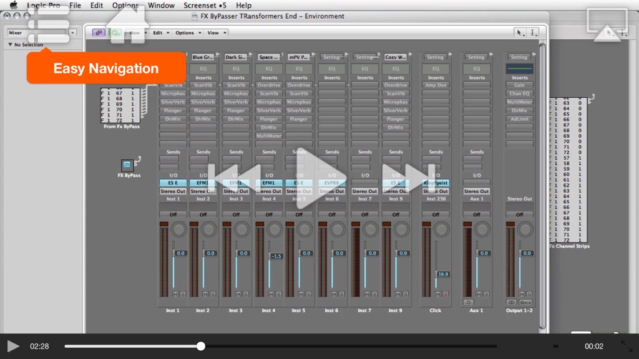The image size is (639, 359).
Task: Click the mono format icon on Aux 1
Action: pos(468,302)
